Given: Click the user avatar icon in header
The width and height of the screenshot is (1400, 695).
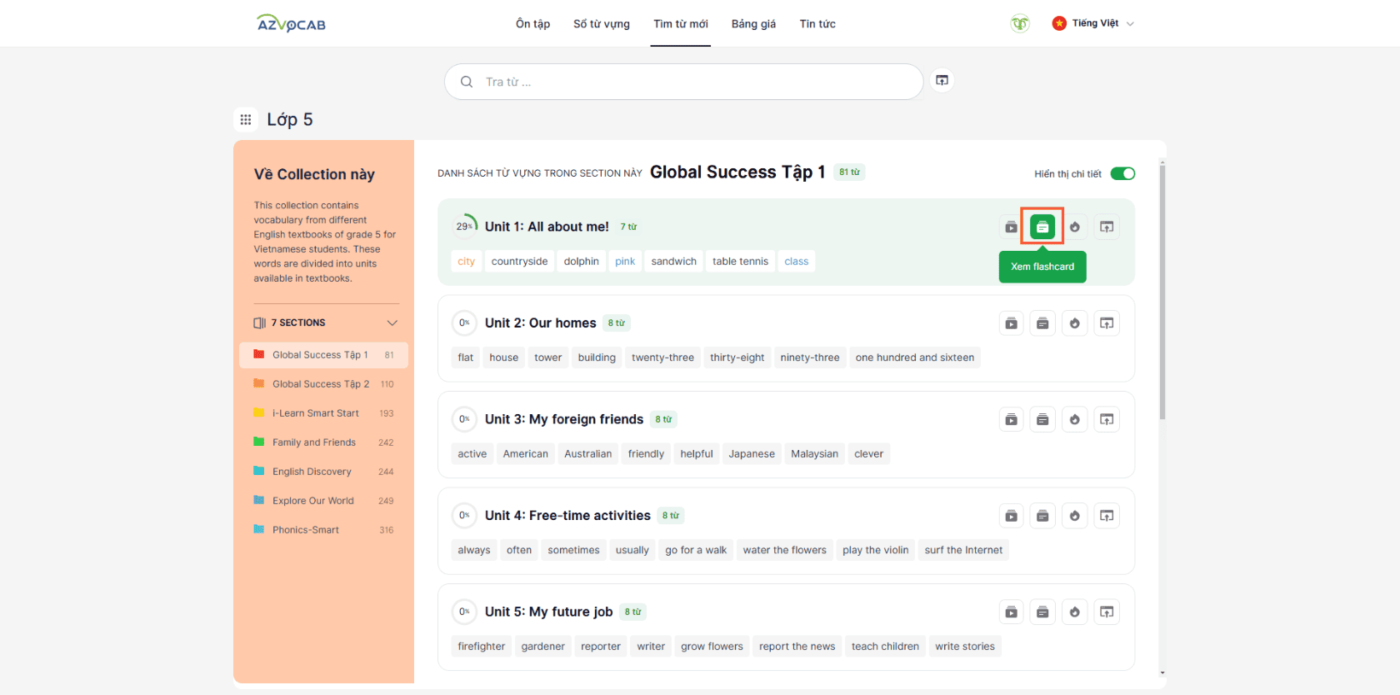Looking at the screenshot, I should coord(1020,23).
